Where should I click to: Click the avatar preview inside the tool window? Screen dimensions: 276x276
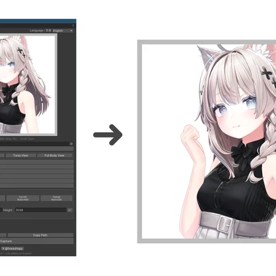pyautogui.click(x=27, y=85)
